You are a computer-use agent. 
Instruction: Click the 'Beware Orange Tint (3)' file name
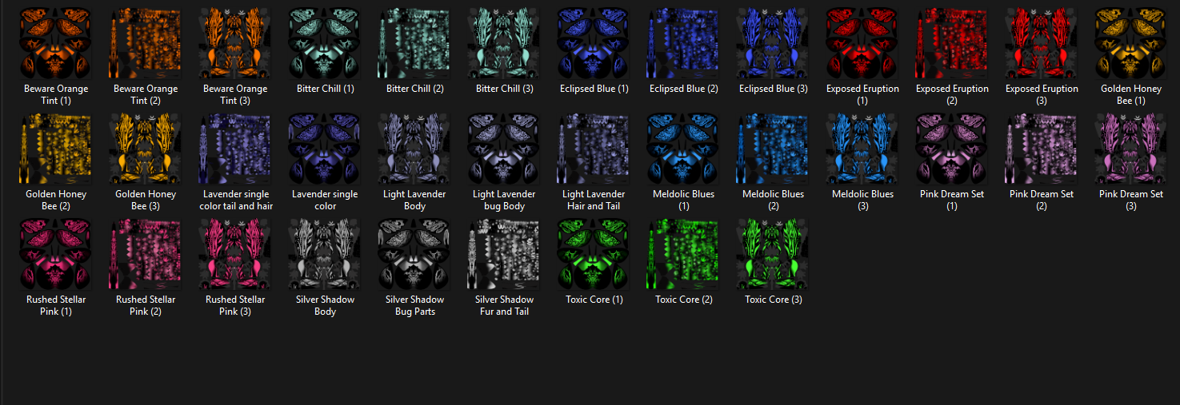point(235,94)
